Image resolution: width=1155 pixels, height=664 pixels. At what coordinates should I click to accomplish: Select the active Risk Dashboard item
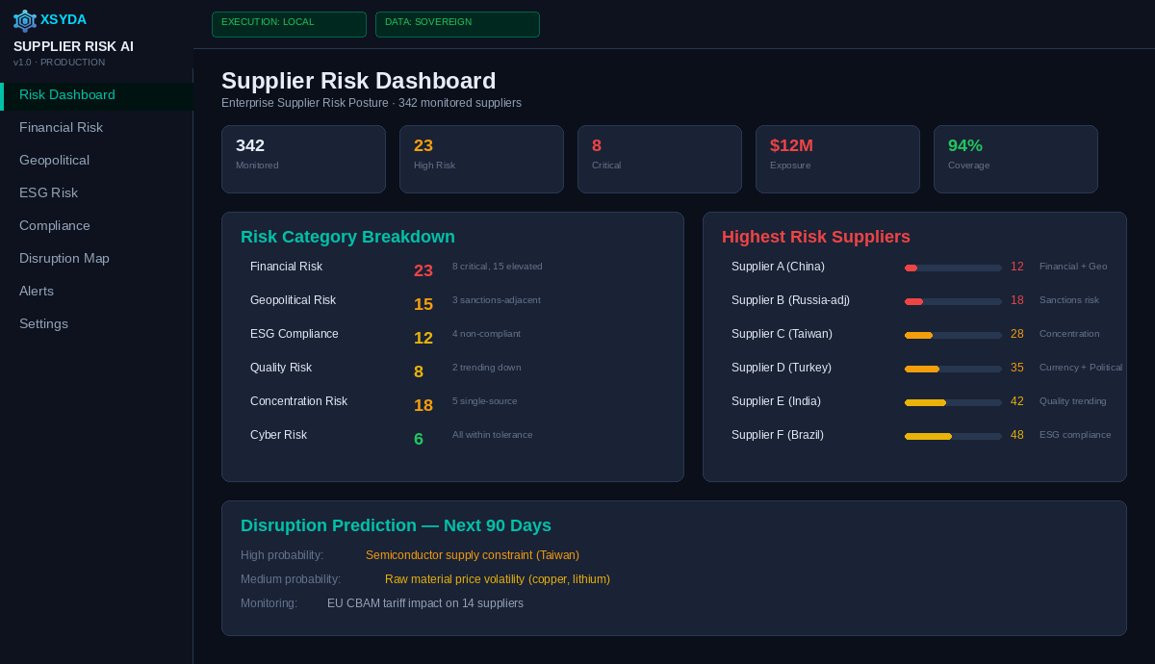coord(66,95)
